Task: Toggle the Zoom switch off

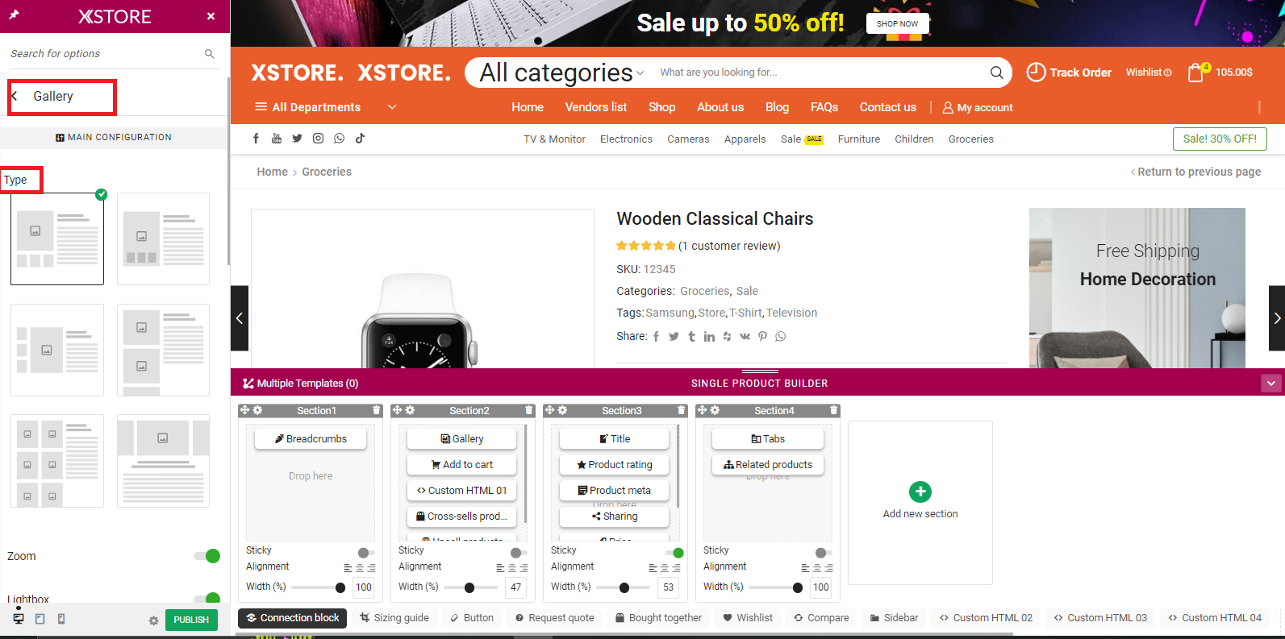Action: [x=207, y=556]
